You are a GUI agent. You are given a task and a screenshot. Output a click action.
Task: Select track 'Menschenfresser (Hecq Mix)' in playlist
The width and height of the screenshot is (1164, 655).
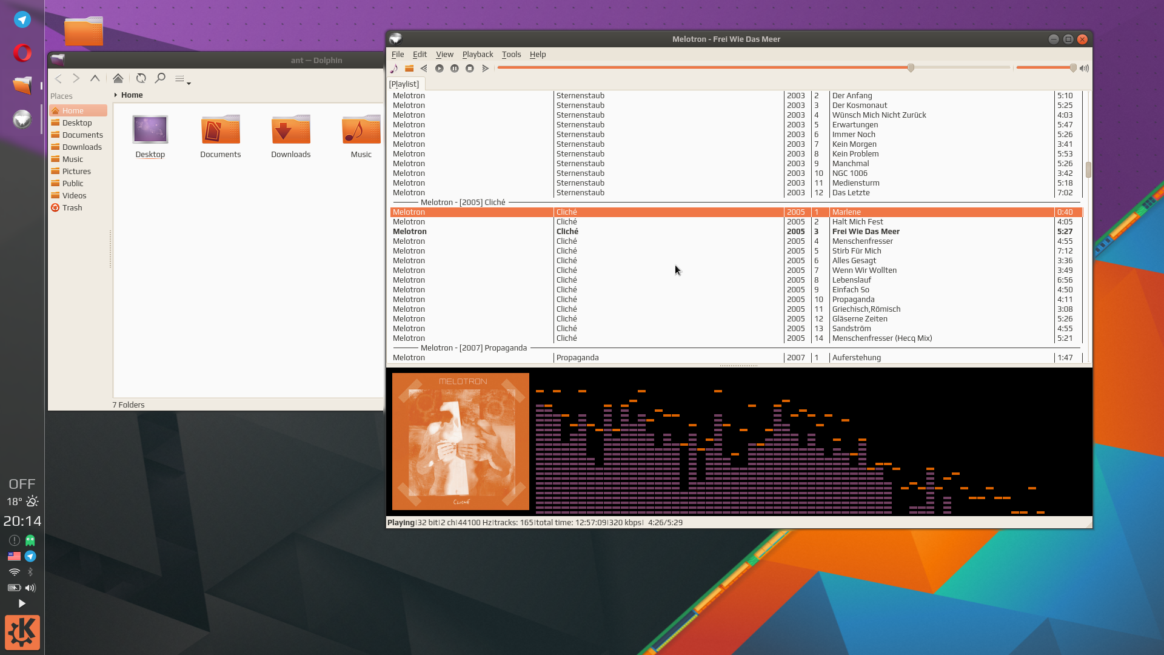[x=736, y=338]
